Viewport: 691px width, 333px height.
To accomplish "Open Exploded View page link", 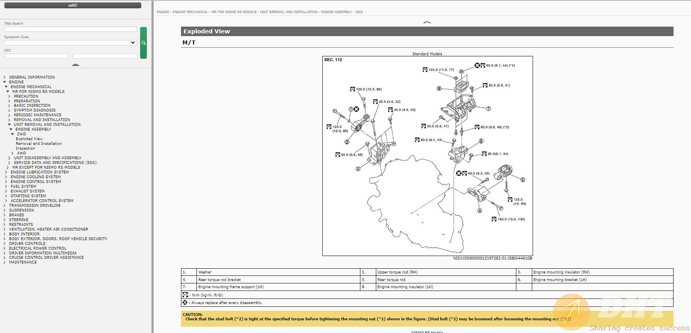I will tap(29, 139).
